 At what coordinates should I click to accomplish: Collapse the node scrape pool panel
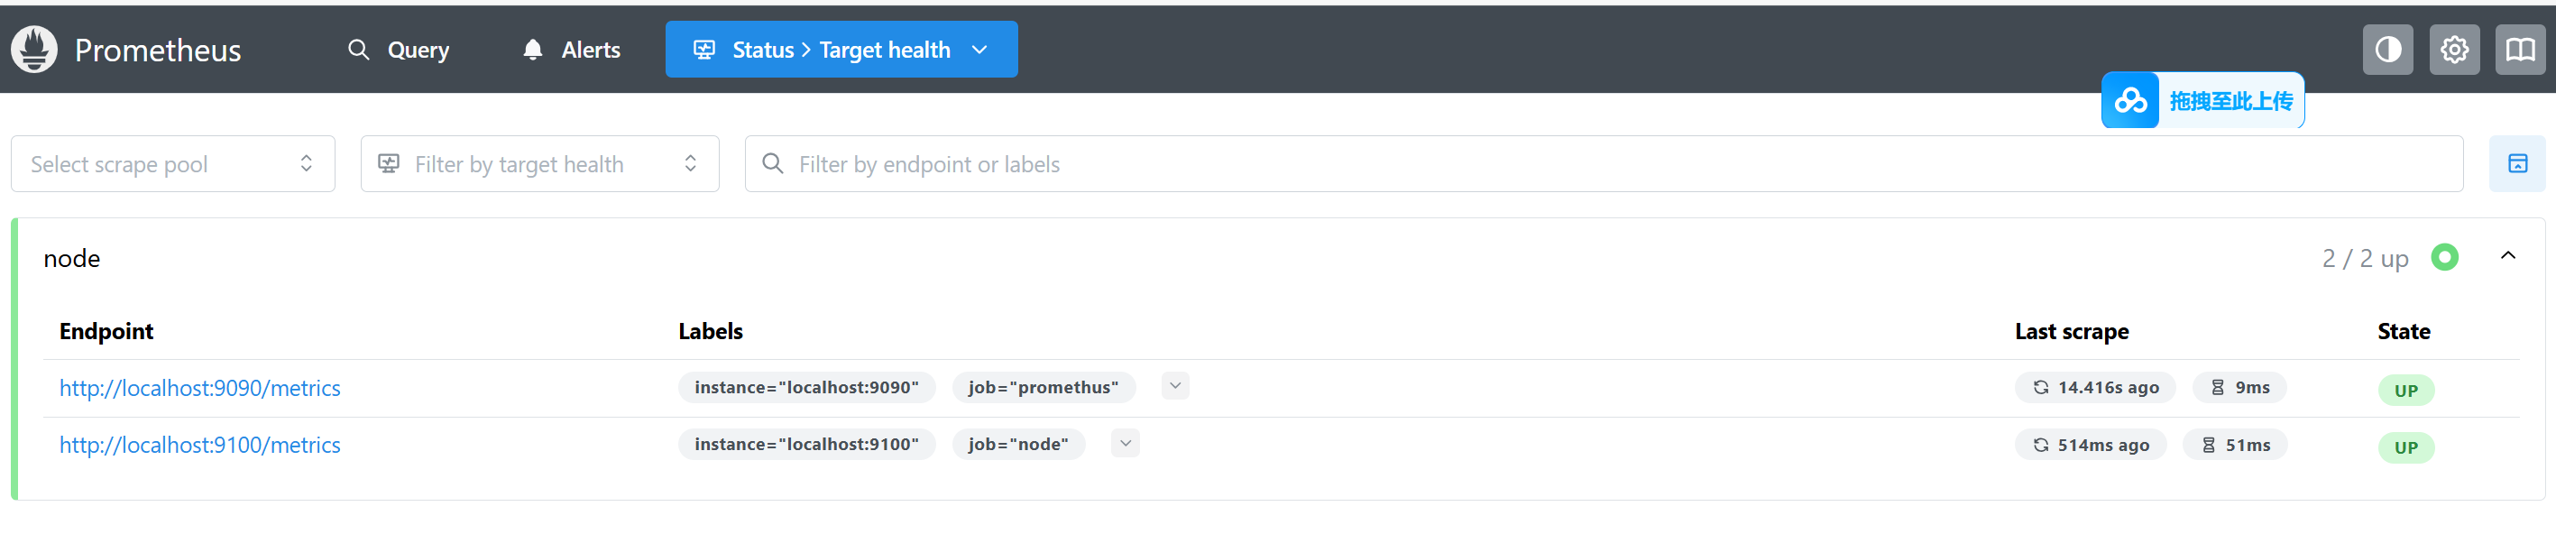click(2507, 256)
